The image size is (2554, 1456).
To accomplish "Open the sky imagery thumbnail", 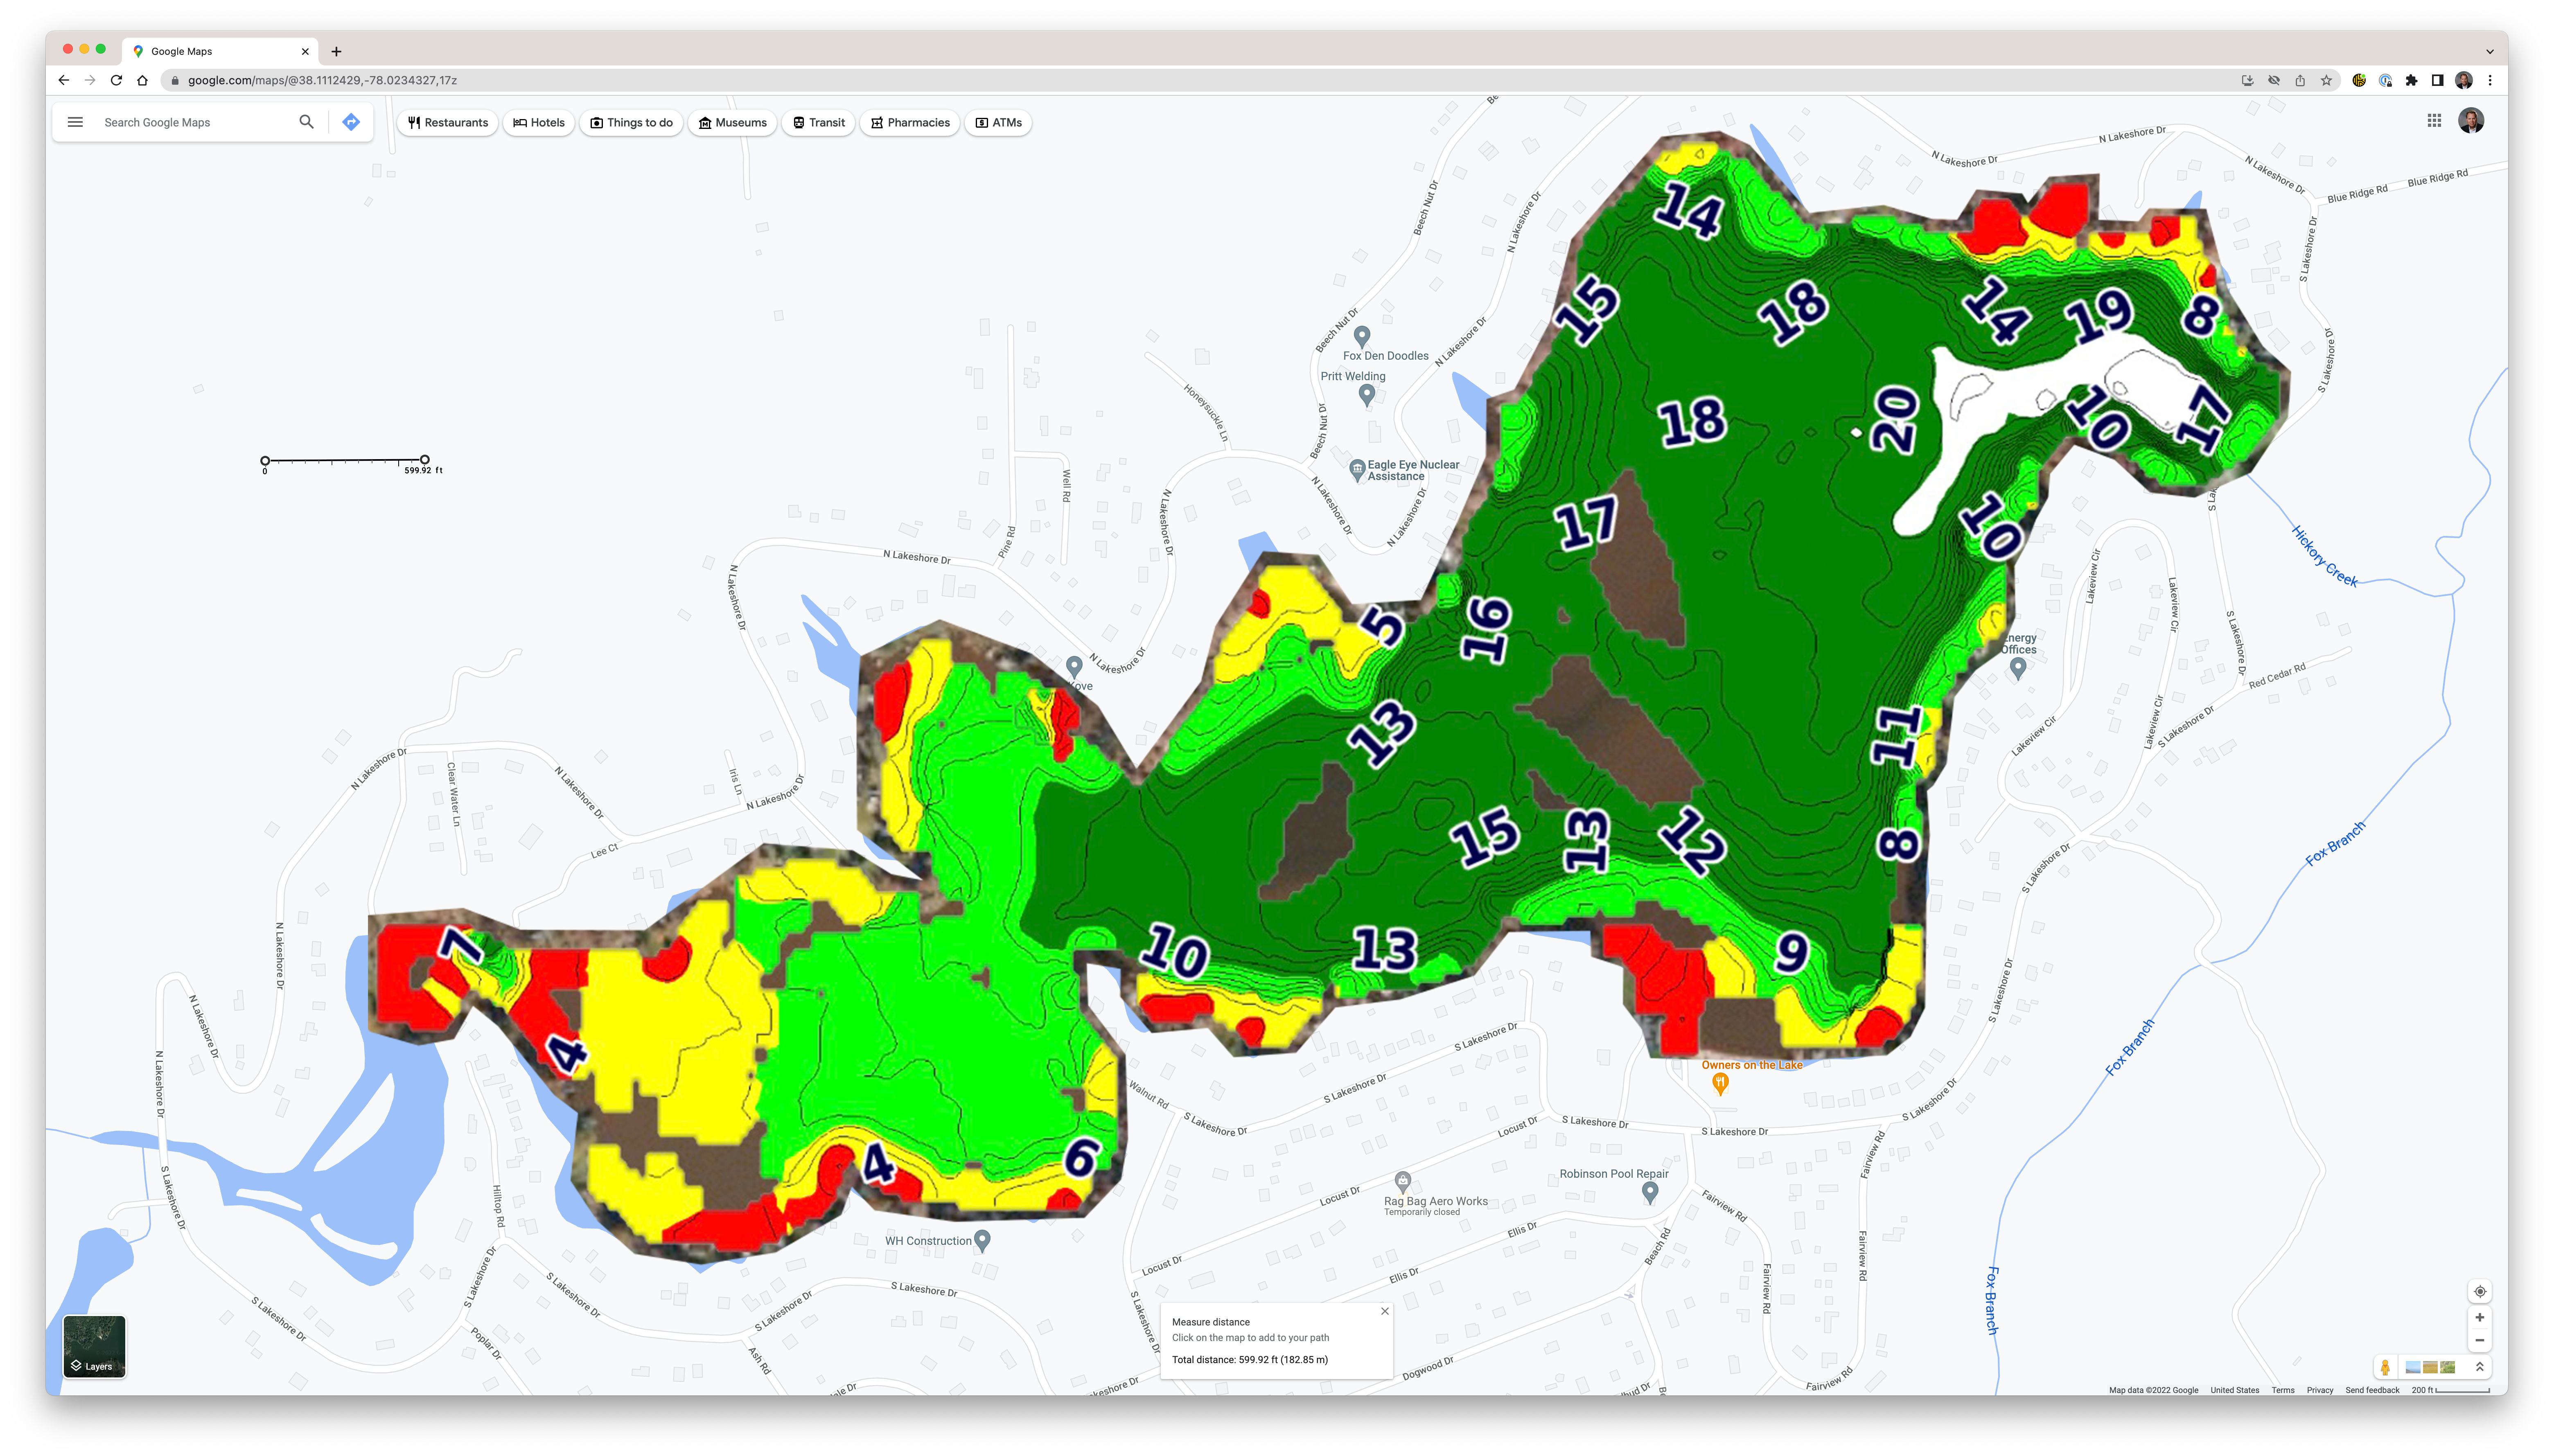I will (x=2413, y=1367).
